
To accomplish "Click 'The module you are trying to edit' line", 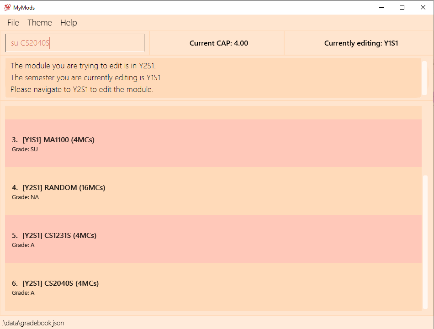I will click(83, 66).
